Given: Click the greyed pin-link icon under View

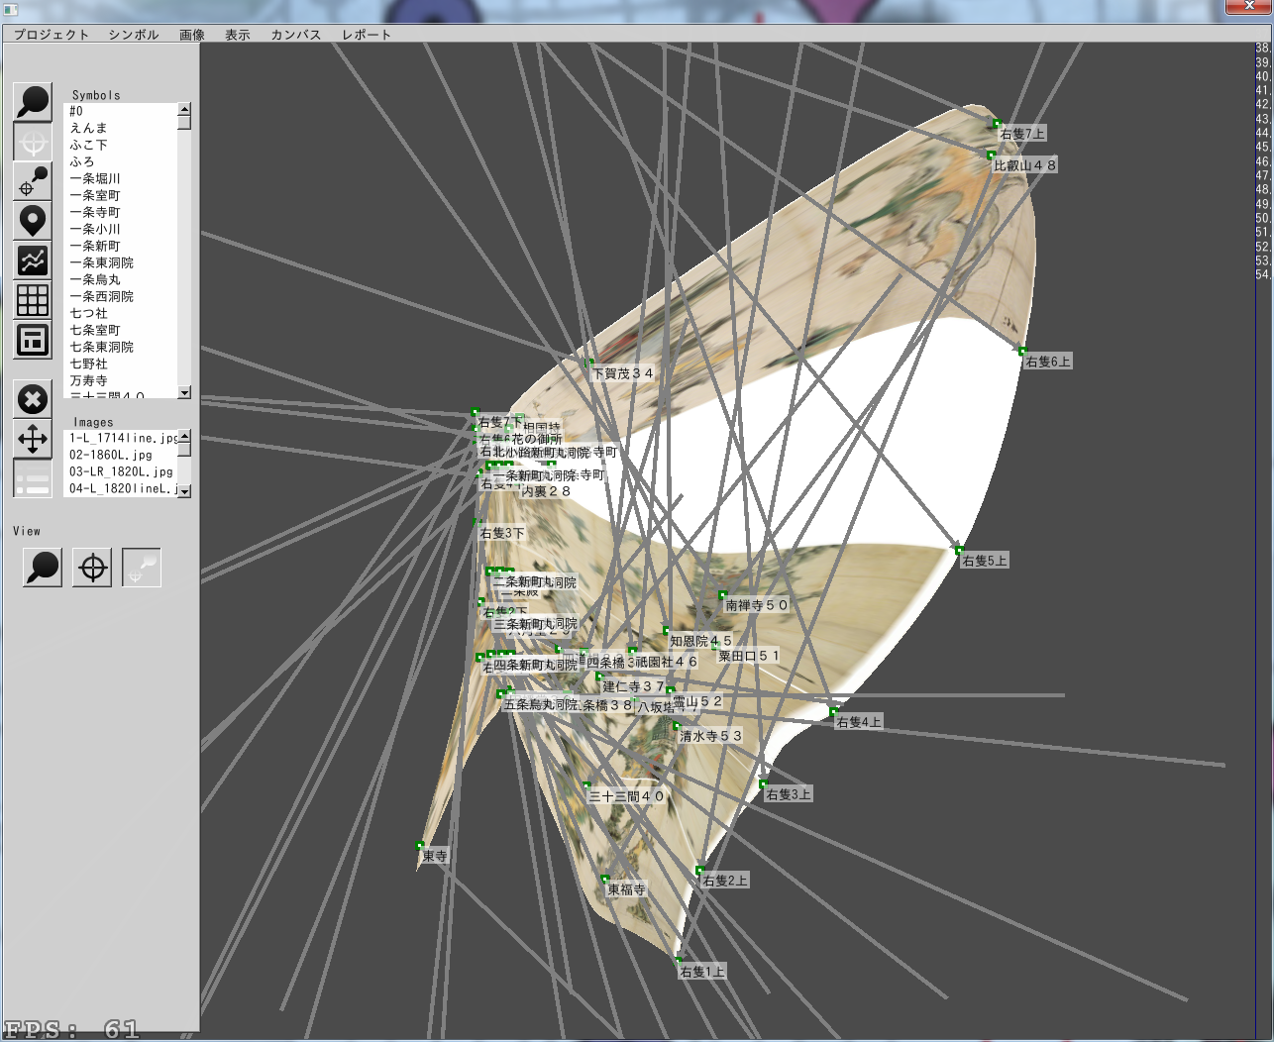Looking at the screenshot, I should click(142, 568).
